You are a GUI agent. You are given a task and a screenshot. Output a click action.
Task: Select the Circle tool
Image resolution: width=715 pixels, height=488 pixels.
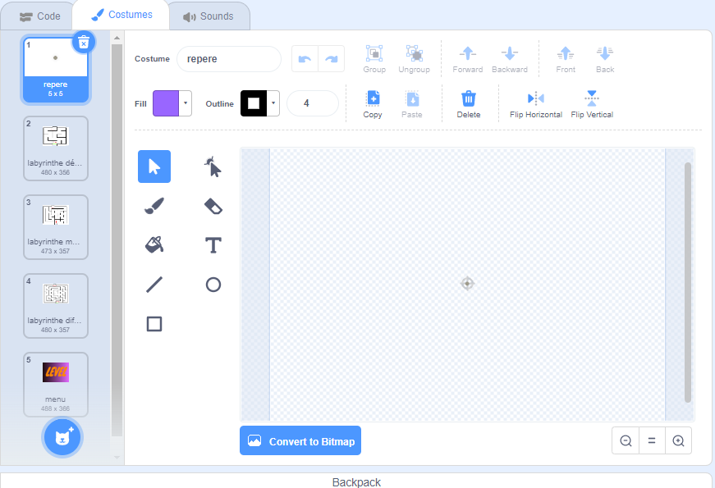[213, 285]
